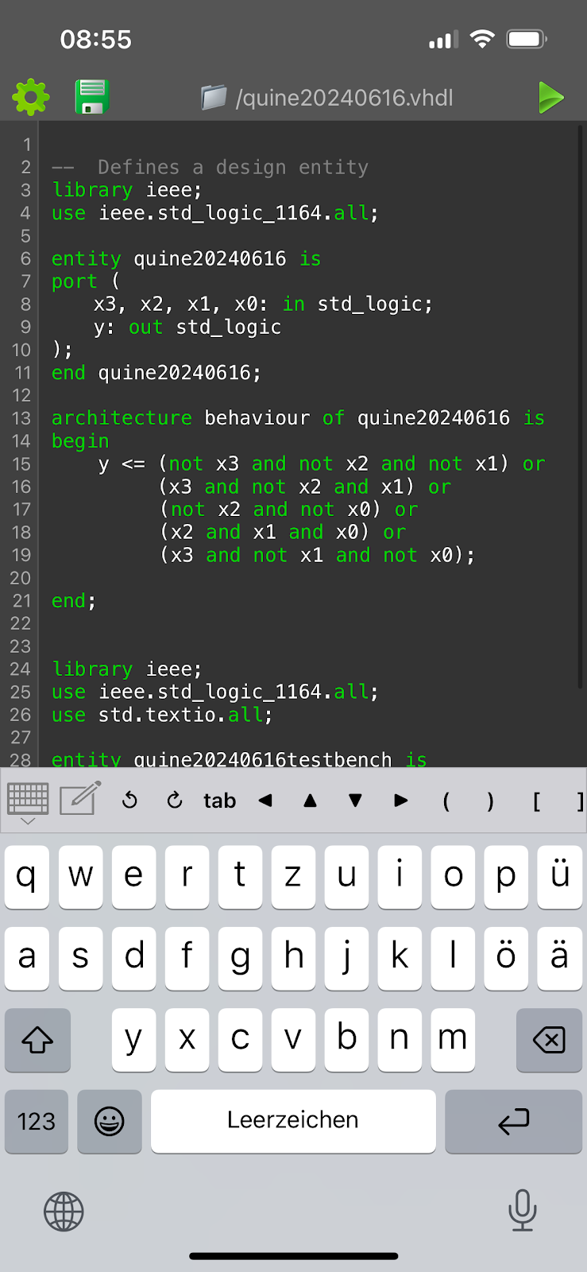Image resolution: width=587 pixels, height=1272 pixels.
Task: Move cursor right with the right arrow
Action: pyautogui.click(x=401, y=801)
